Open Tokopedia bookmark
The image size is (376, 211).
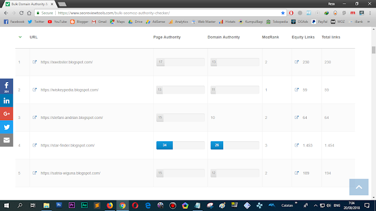277,22
